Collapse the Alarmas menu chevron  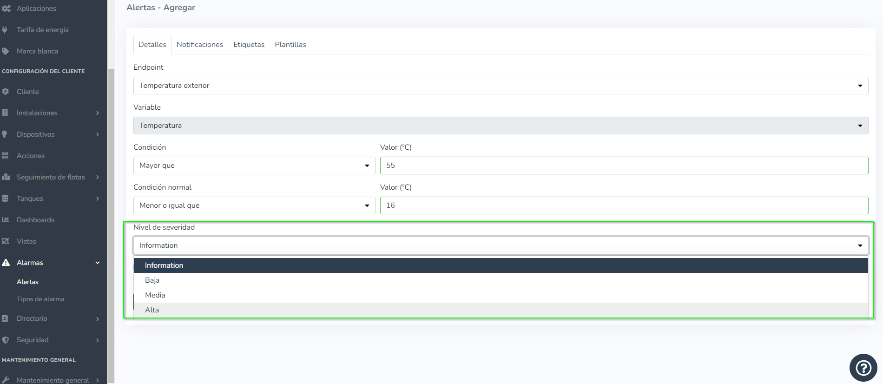[98, 263]
